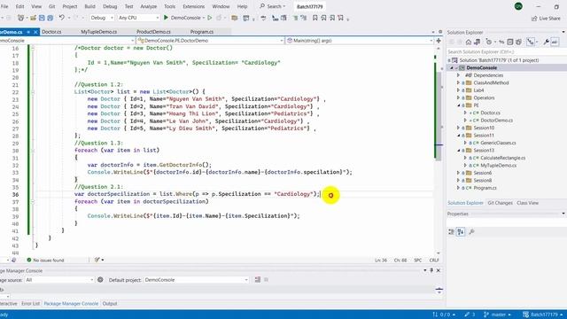
Task: Open the Error List tab
Action: [30, 303]
